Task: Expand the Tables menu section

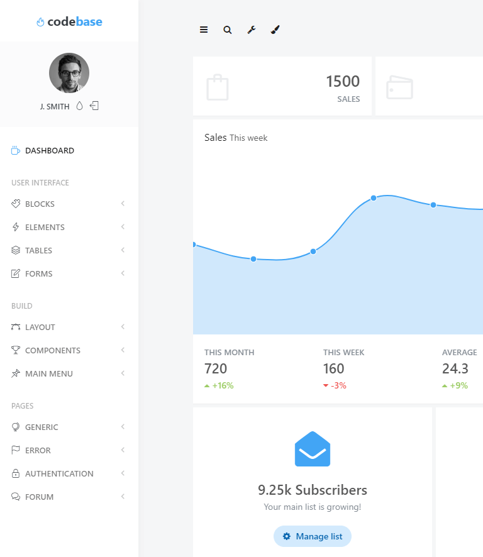Action: [38, 251]
